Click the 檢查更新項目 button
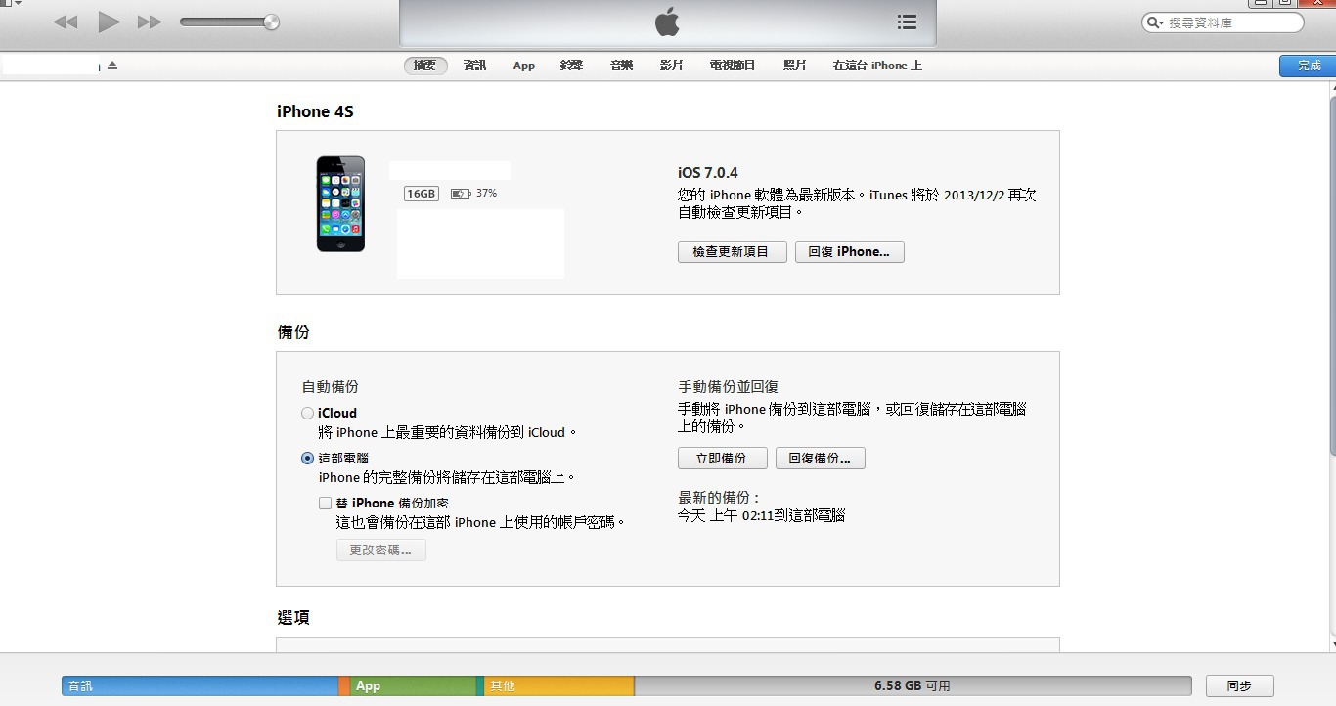Screen dimensions: 1336x706 click(x=732, y=251)
